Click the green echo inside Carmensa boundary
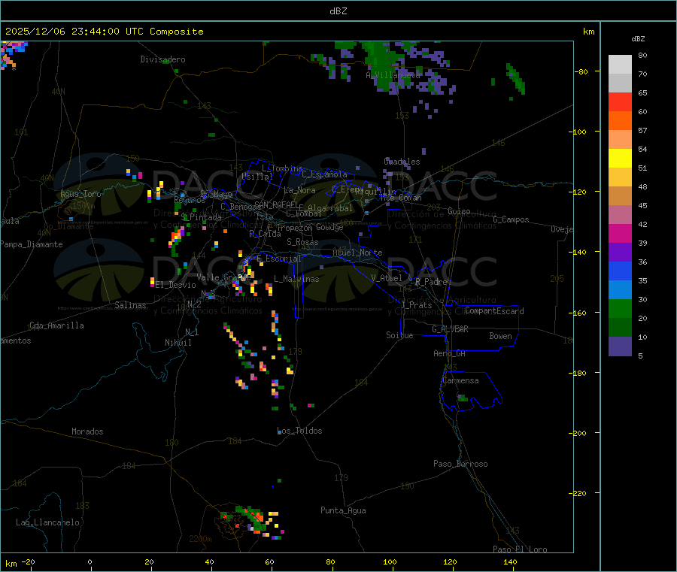The image size is (677, 572). click(x=463, y=398)
